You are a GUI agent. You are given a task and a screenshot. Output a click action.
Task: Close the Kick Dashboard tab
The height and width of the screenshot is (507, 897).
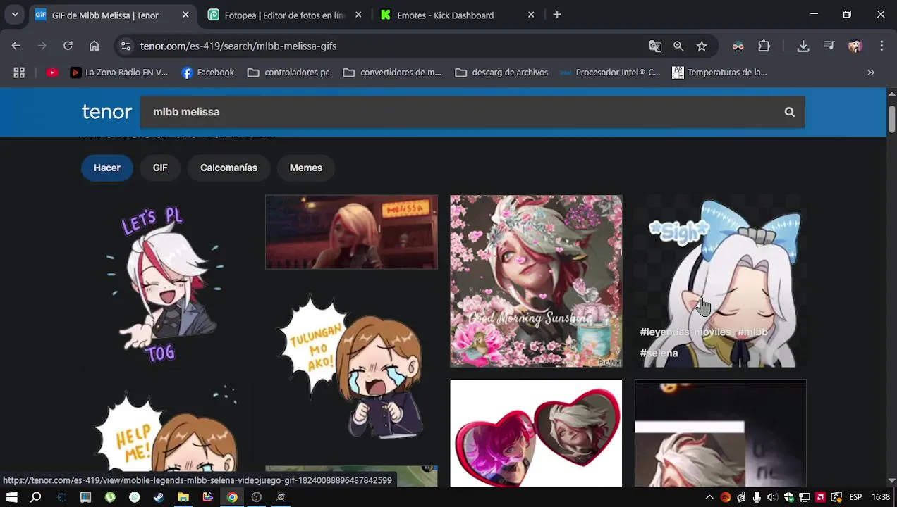531,15
